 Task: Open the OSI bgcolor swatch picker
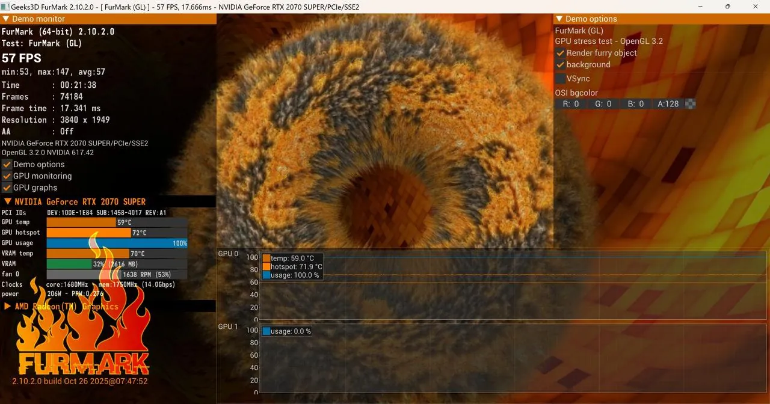[x=691, y=104]
